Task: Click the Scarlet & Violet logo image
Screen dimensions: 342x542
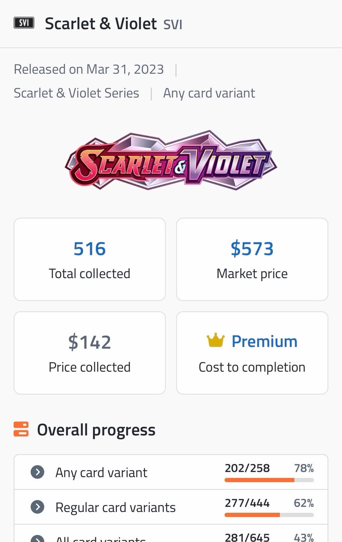Action: 171,160
